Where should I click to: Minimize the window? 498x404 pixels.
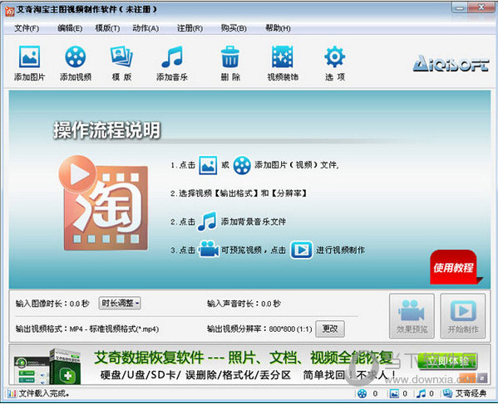click(460, 8)
